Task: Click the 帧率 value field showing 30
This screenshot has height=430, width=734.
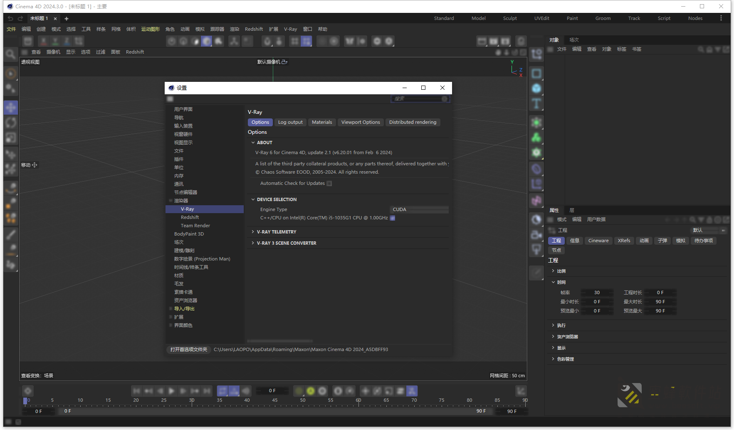Action: click(597, 292)
